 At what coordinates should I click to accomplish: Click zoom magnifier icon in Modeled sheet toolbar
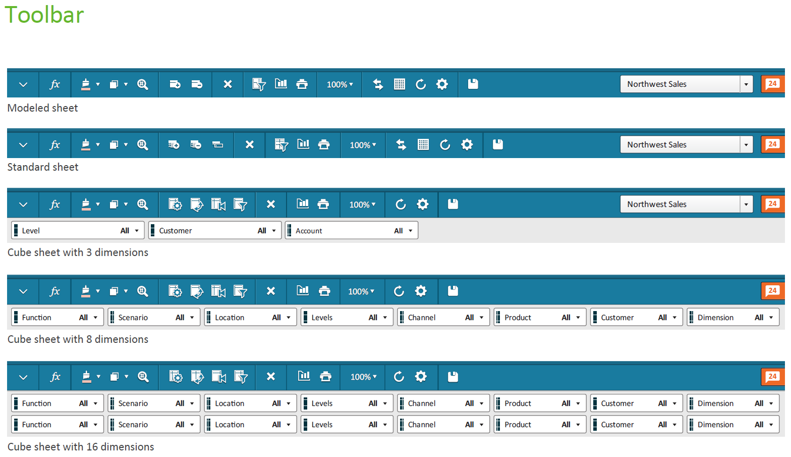[143, 84]
